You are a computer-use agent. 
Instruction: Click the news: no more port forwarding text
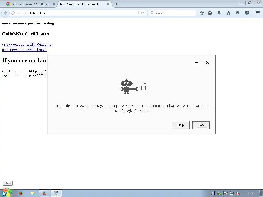28,23
